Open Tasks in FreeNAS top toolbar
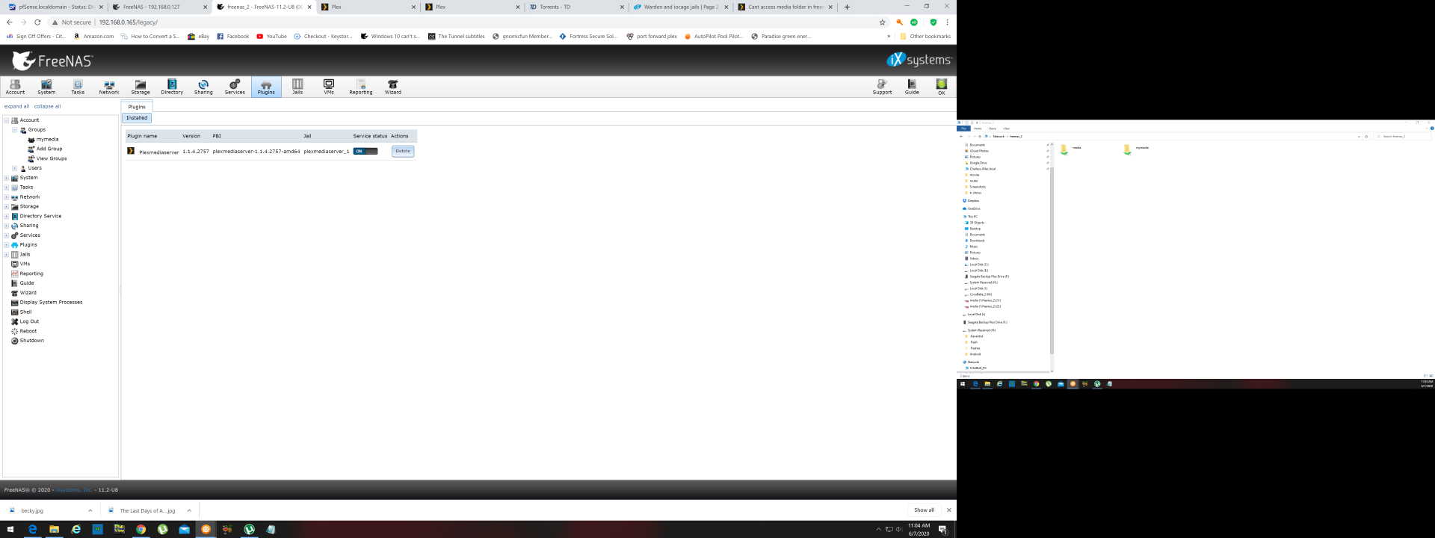 pos(78,87)
